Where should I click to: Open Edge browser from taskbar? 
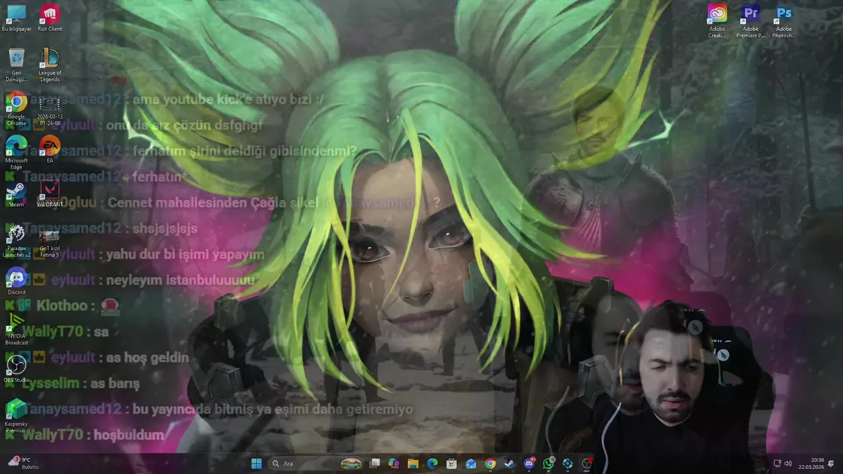432,463
